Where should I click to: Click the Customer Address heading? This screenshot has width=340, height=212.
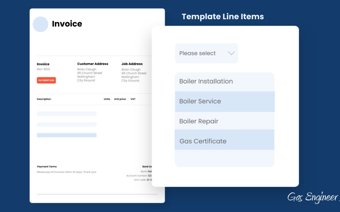pyautogui.click(x=93, y=64)
